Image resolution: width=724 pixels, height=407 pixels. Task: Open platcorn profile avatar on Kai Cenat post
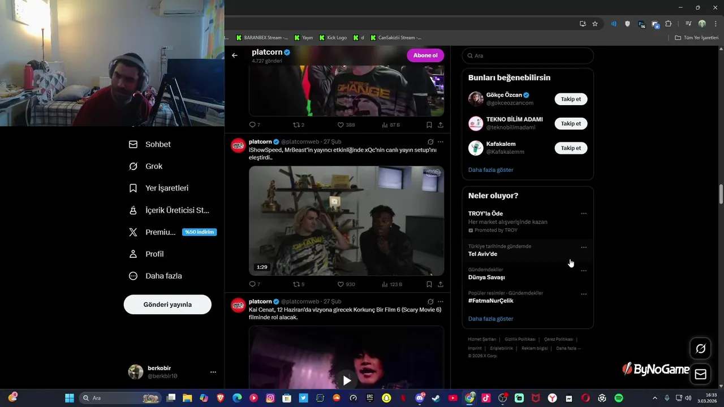(x=238, y=305)
